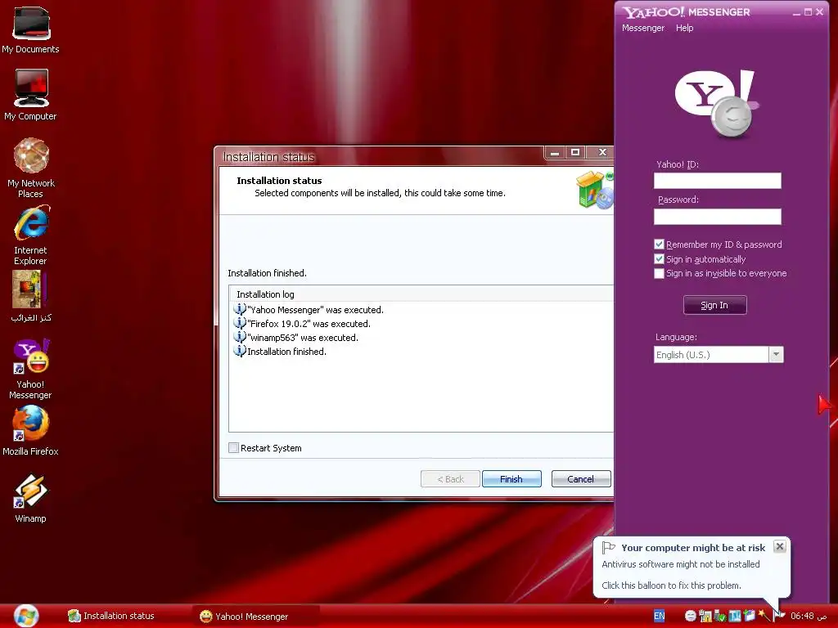Click the Installation log column header
Image resolution: width=838 pixels, height=628 pixels.
pos(421,294)
